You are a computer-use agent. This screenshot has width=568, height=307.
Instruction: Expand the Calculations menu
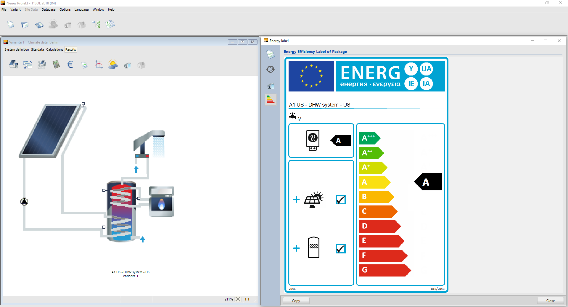click(54, 49)
